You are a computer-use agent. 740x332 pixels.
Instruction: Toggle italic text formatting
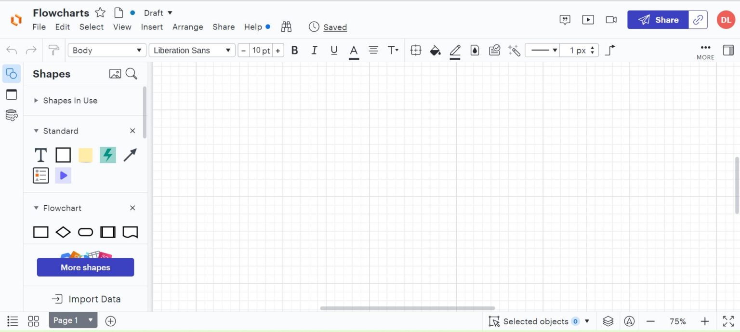tap(314, 50)
